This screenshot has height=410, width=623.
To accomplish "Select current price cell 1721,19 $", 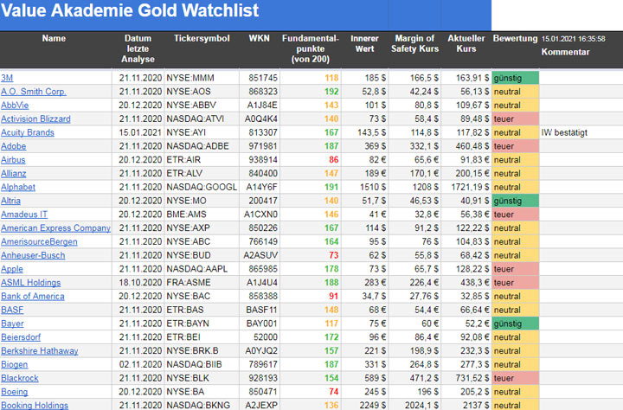I will click(x=466, y=187).
